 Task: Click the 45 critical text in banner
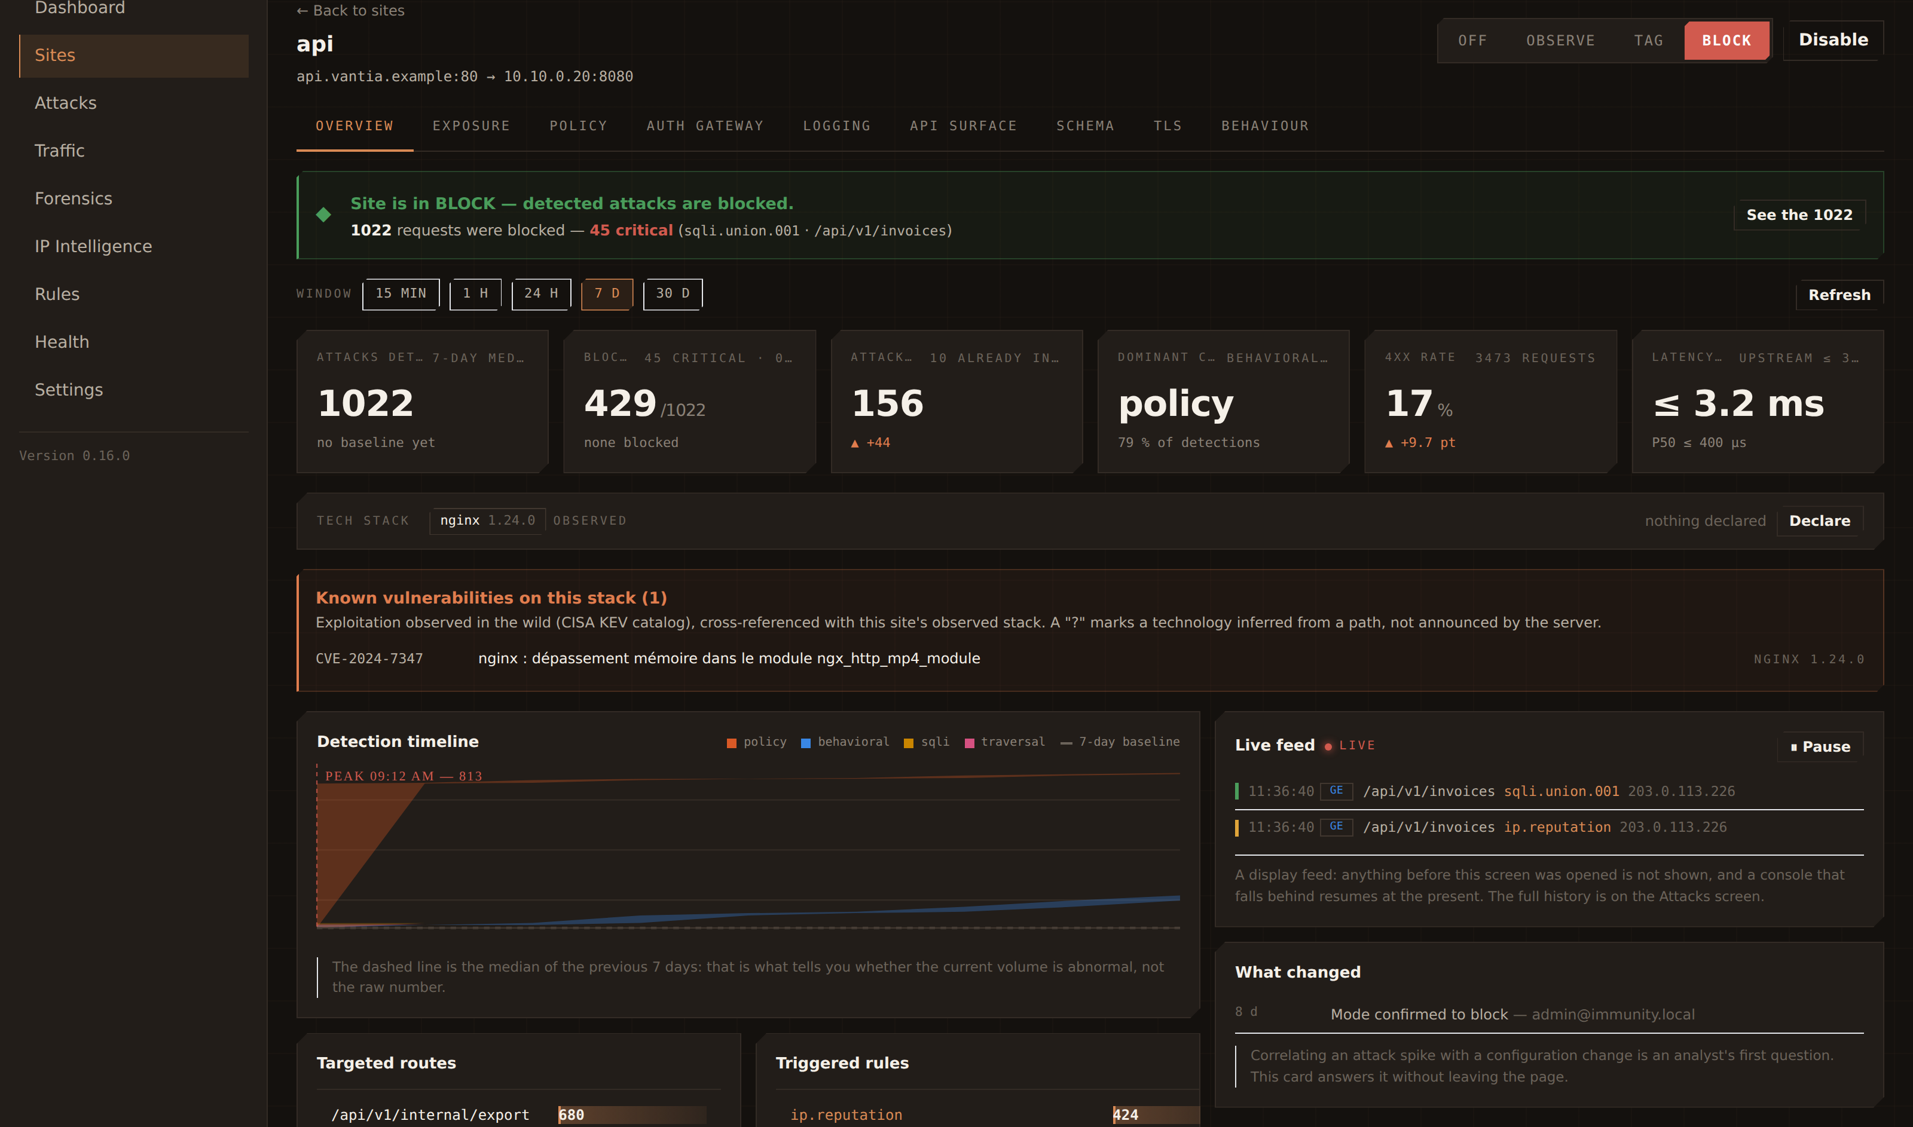click(x=631, y=230)
